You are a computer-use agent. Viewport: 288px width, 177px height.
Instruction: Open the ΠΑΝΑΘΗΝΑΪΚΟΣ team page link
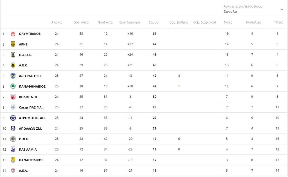coord(32,86)
